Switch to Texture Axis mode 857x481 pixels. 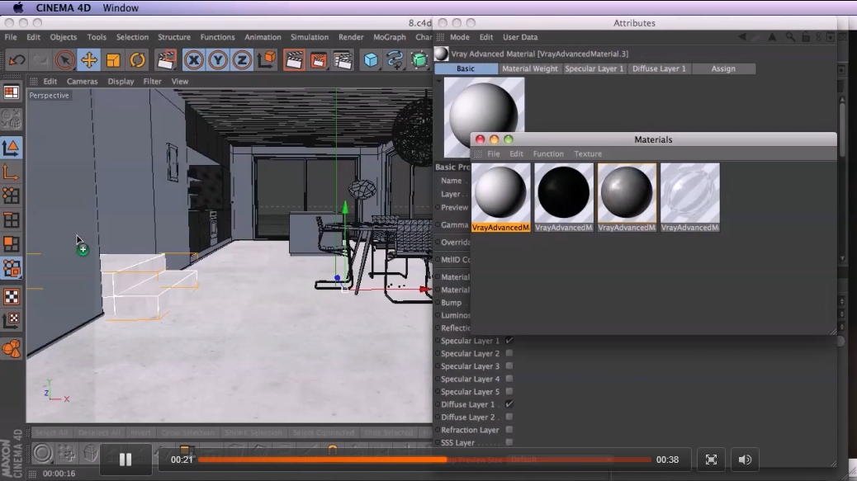[12, 320]
